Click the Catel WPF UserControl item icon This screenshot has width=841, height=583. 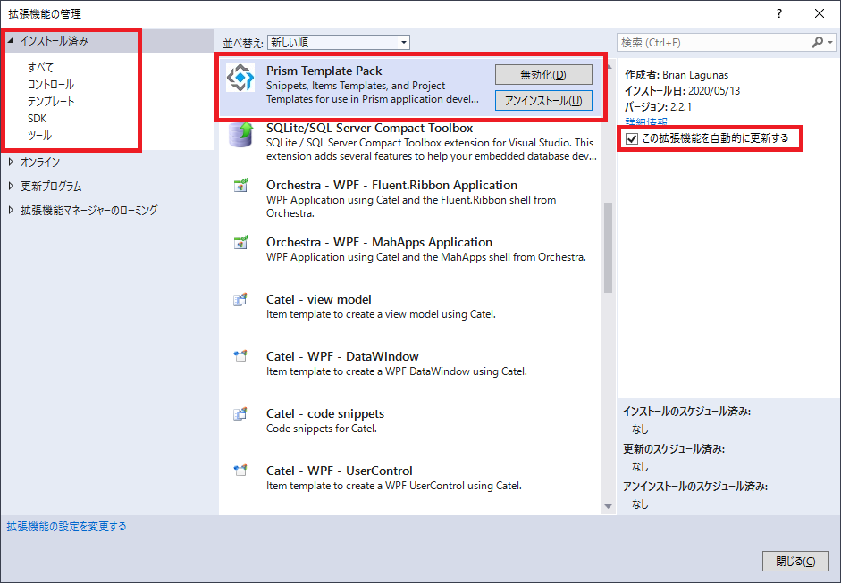(x=240, y=471)
